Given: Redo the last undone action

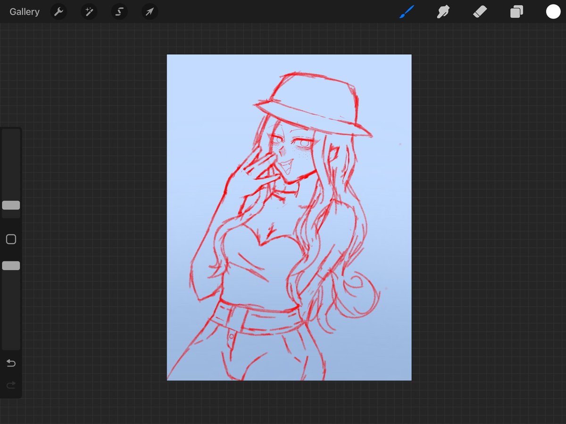Looking at the screenshot, I should [x=11, y=385].
